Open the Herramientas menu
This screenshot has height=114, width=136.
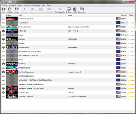pos(36,5)
